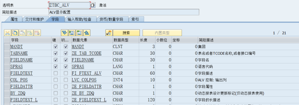Click field name SPRAS in first column

click(16, 67)
